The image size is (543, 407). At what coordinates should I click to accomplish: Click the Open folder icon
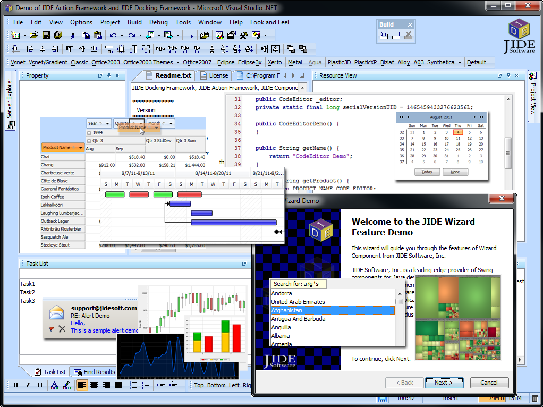(x=33, y=36)
